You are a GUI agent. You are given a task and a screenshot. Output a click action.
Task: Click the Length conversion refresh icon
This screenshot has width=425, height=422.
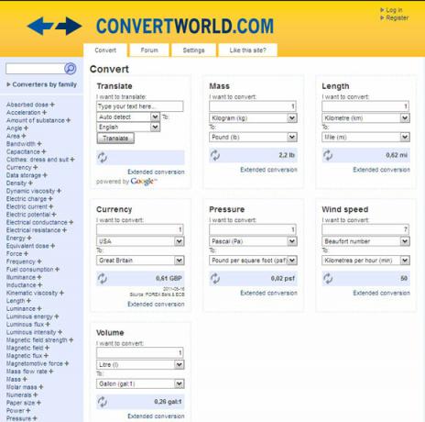328,155
